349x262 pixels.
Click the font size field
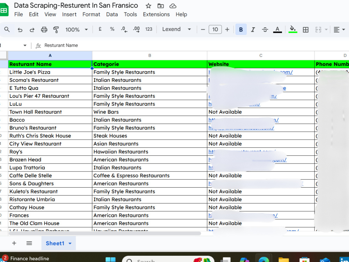click(x=215, y=29)
